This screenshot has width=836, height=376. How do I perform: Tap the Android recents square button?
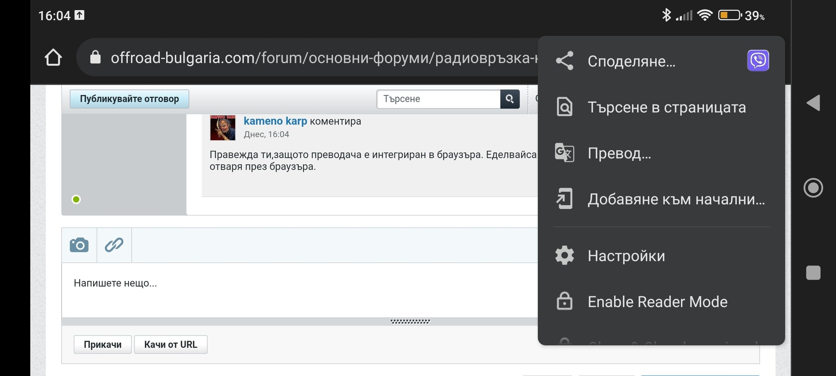pos(813,273)
